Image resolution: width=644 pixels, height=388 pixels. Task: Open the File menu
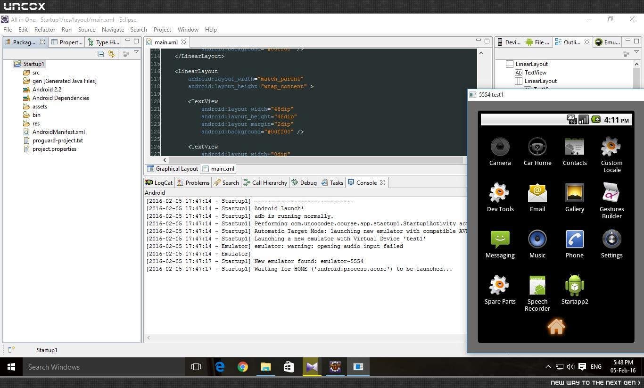click(x=8, y=29)
